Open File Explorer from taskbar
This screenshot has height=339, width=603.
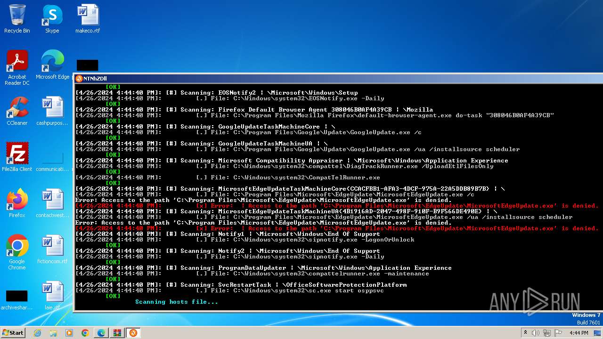(53, 333)
